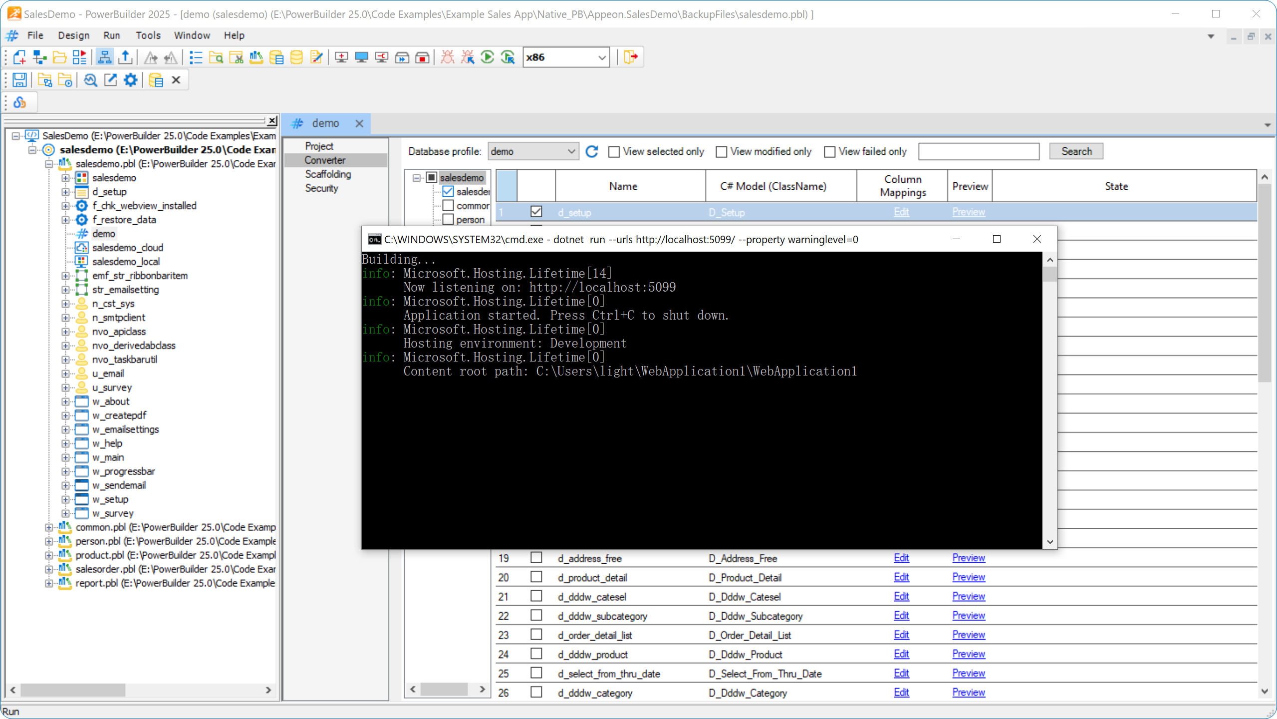The image size is (1277, 719).
Task: Open the Help menu
Action: coord(234,35)
